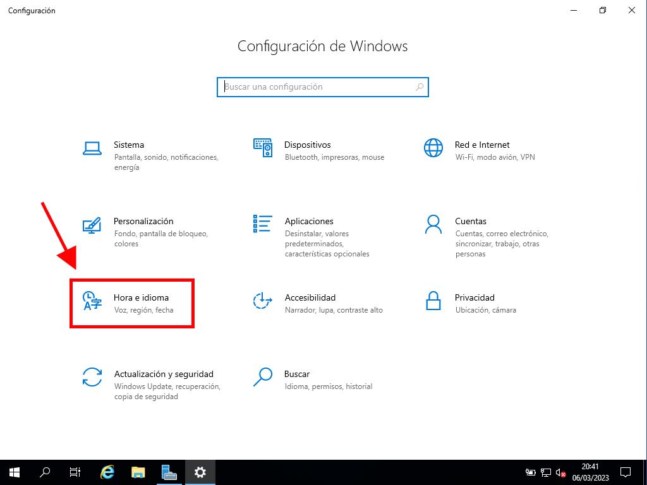Select the Settings gear on the taskbar
Screen dimensions: 647x485
point(200,472)
